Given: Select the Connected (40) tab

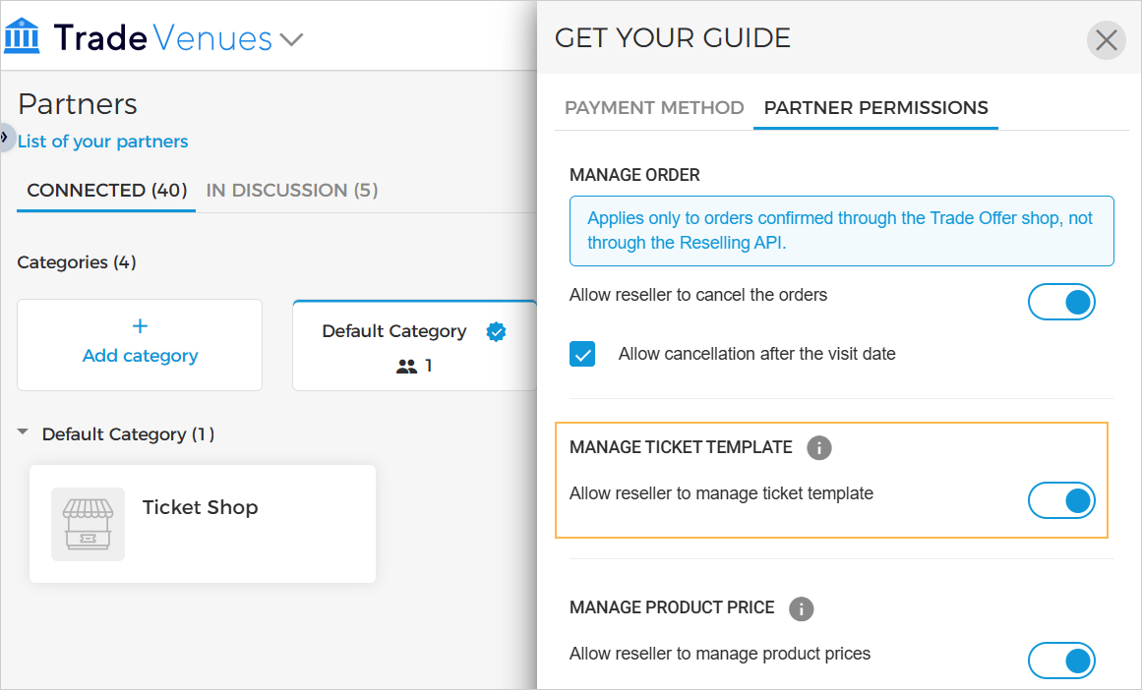Looking at the screenshot, I should tap(106, 190).
